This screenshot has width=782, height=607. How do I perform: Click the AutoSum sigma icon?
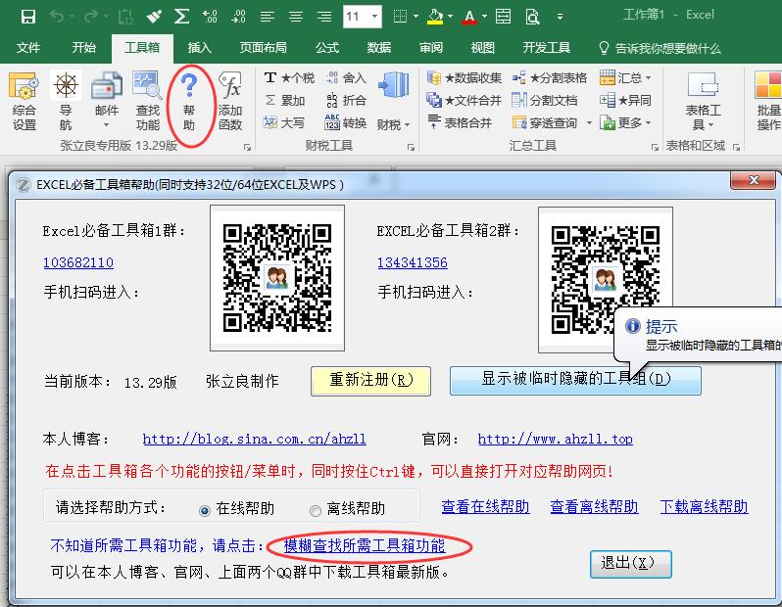click(x=182, y=17)
